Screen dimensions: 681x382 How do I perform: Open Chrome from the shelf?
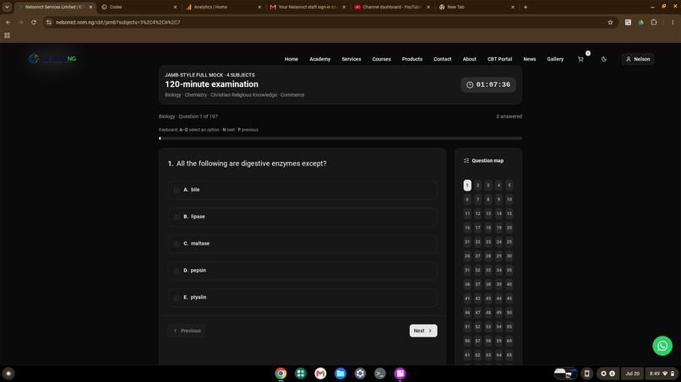[x=281, y=374]
